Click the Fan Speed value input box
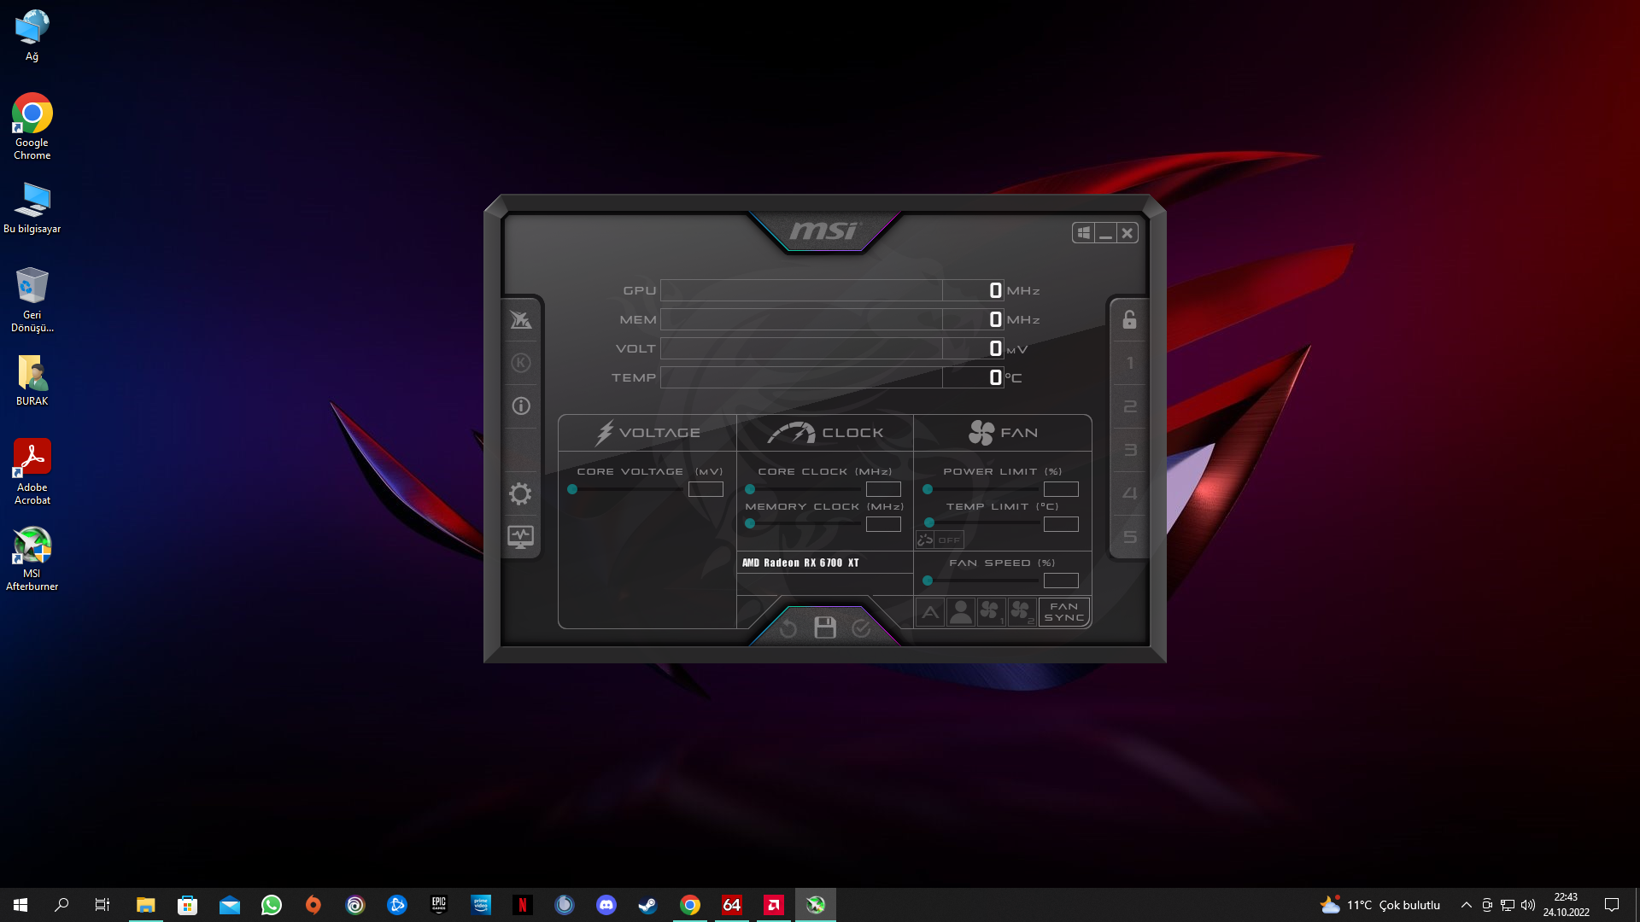 point(1061,581)
